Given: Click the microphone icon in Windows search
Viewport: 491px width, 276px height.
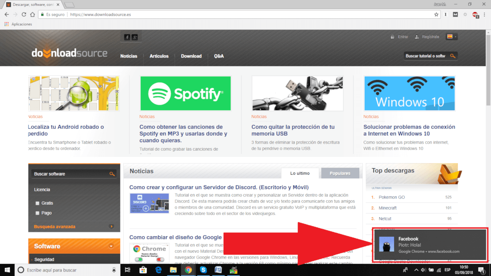Looking at the screenshot, I should [x=114, y=270].
